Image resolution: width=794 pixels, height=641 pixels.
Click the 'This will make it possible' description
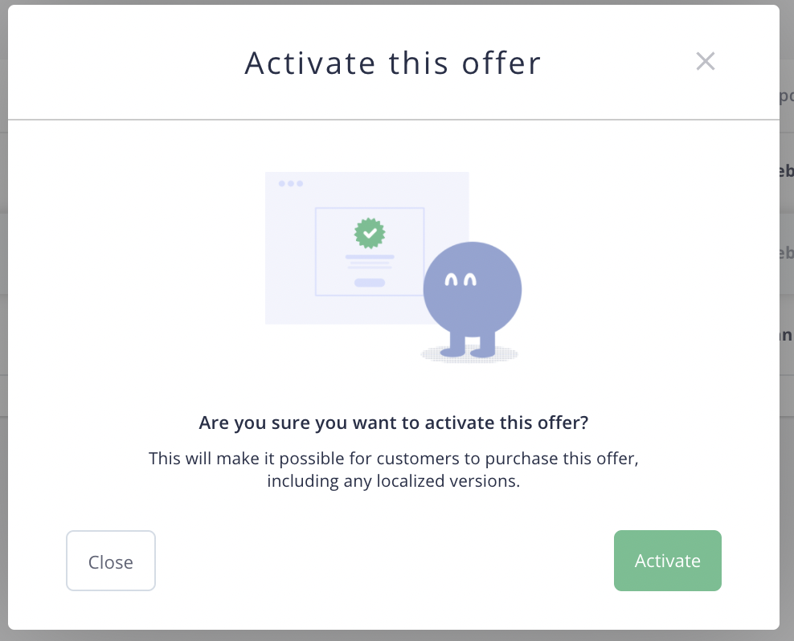[394, 458]
